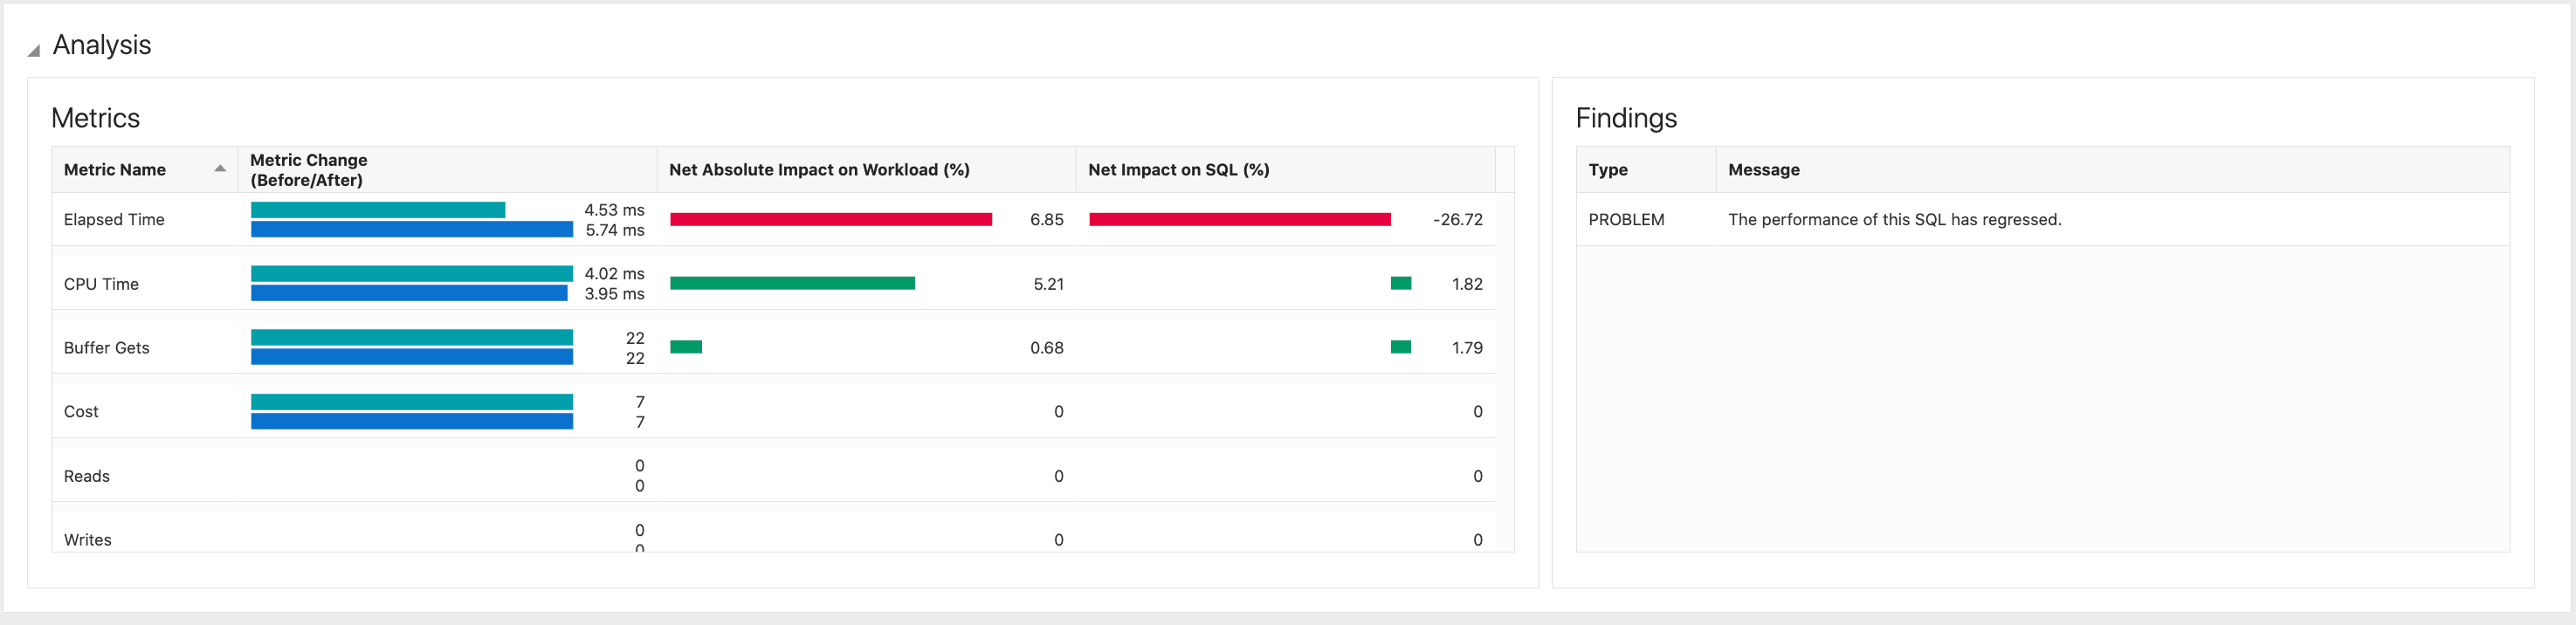The height and width of the screenshot is (625, 2576).
Task: Select the Type column header in Findings
Action: pyautogui.click(x=1608, y=170)
